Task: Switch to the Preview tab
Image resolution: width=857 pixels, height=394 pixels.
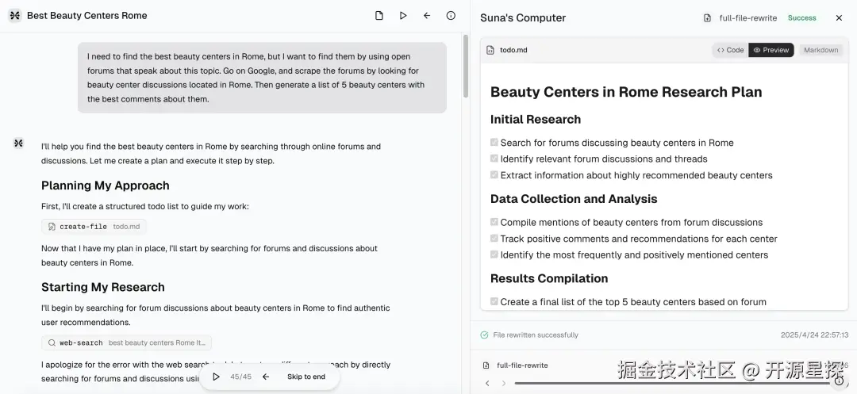Action: coord(771,50)
